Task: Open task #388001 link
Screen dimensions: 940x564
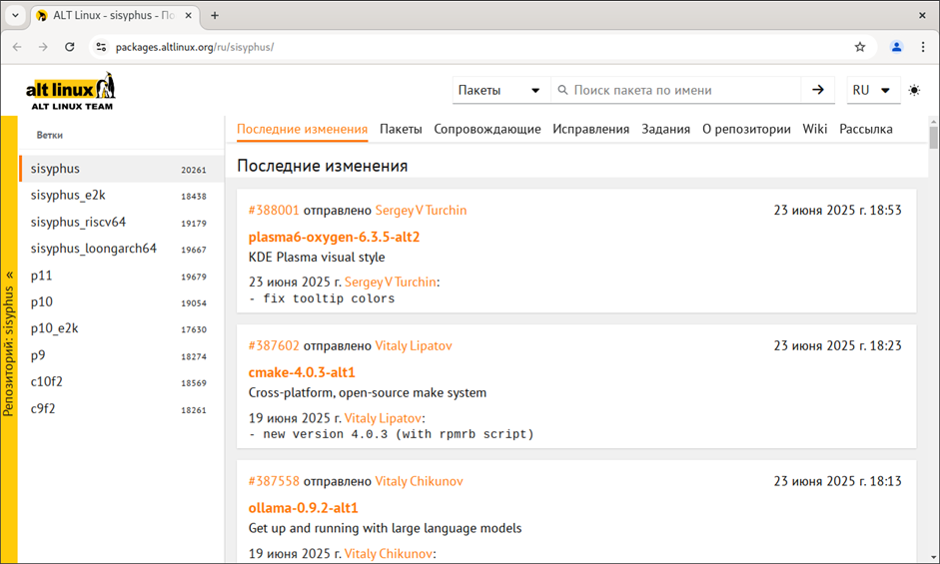Action: tap(274, 210)
